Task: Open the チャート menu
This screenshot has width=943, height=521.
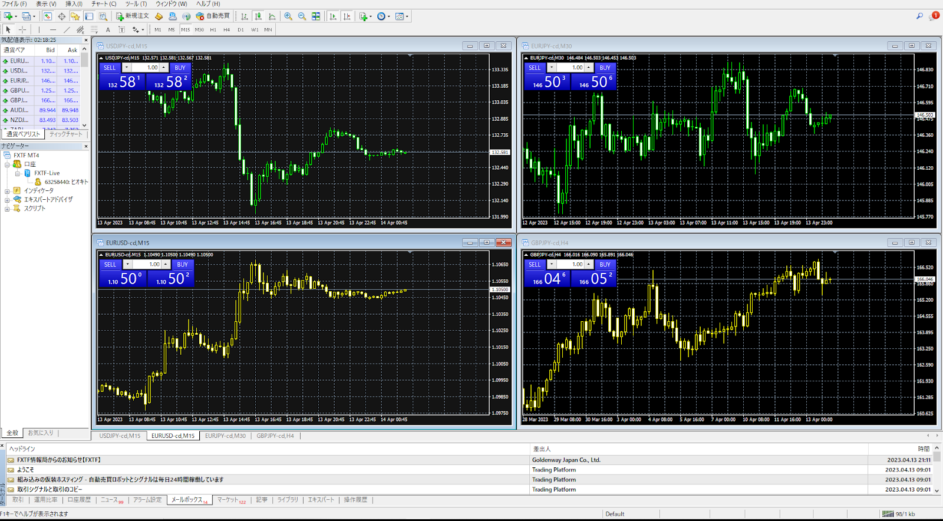Action: click(104, 4)
